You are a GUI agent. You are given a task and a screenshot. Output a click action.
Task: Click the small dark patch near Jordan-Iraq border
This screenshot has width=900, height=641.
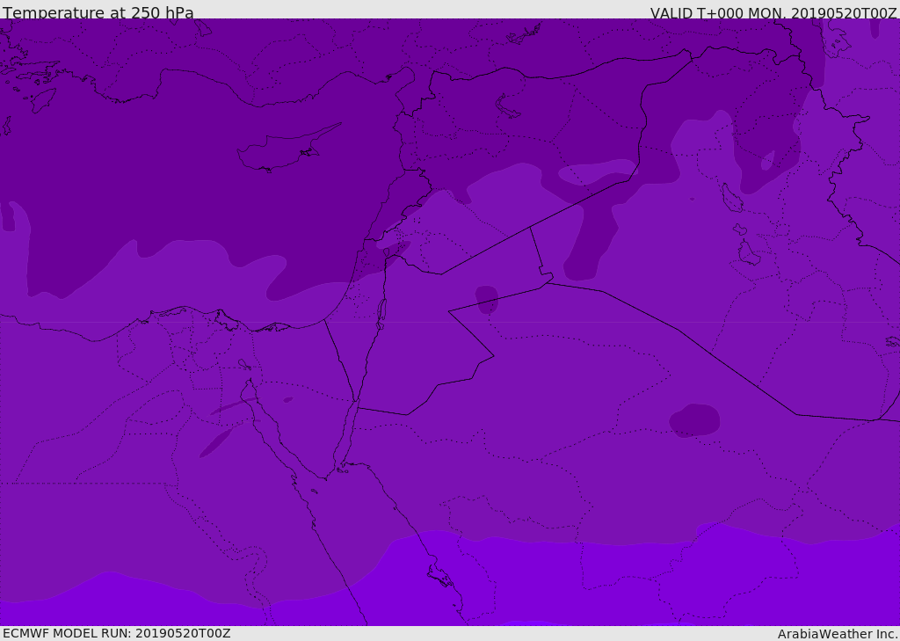tap(487, 299)
